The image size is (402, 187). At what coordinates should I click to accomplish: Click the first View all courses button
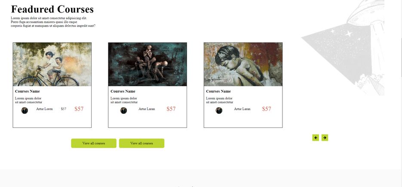(94, 143)
